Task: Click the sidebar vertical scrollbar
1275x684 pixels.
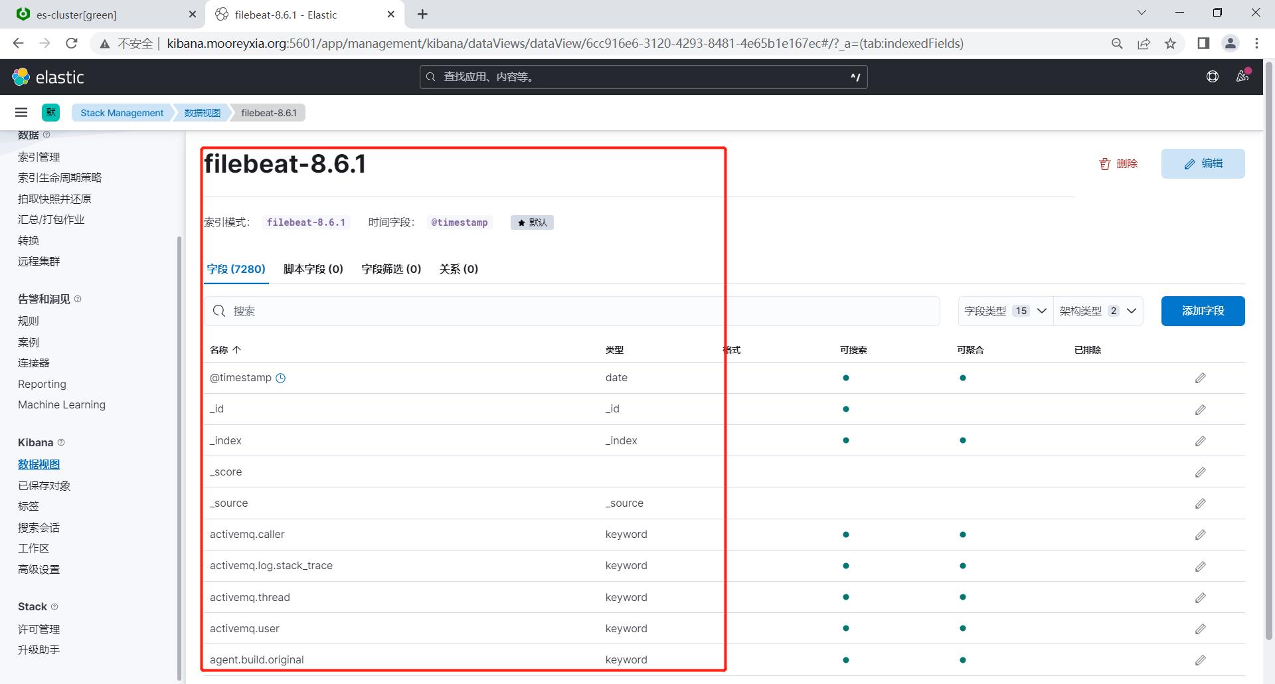Action: tap(179, 458)
